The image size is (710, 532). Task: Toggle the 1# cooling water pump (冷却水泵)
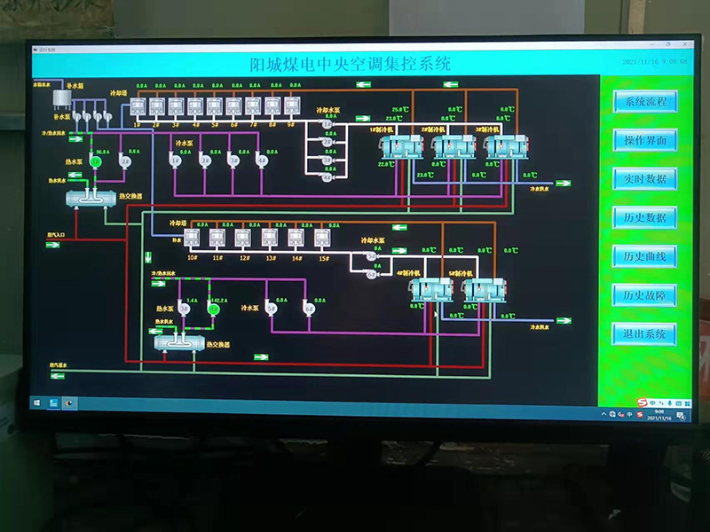pyautogui.click(x=327, y=125)
